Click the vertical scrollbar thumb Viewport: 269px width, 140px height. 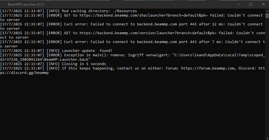point(267,16)
